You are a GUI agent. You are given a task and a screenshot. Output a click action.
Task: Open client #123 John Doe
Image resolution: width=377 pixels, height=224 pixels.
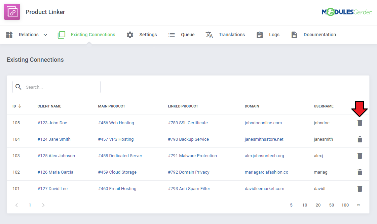pyautogui.click(x=52, y=123)
